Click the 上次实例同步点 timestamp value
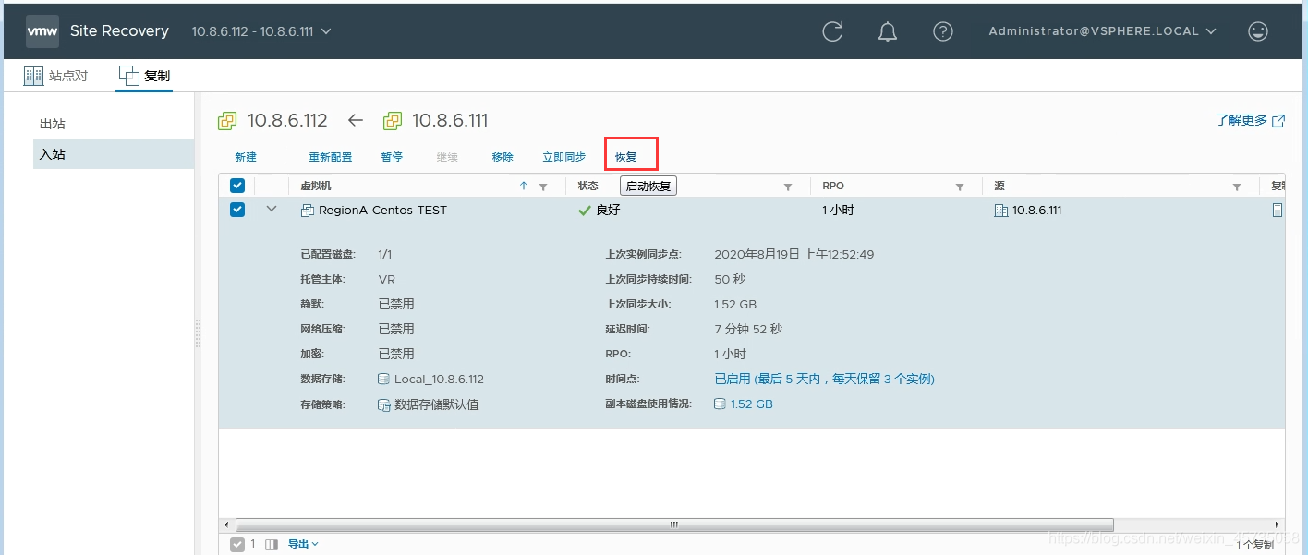This screenshot has height=555, width=1308. (794, 254)
